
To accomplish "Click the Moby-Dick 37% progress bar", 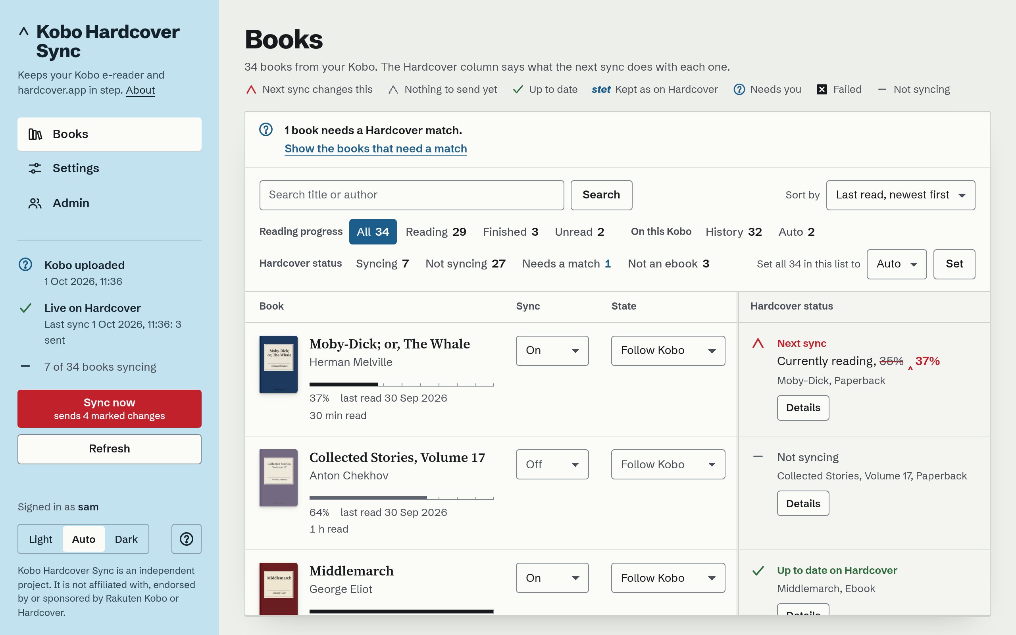I will coord(401,384).
